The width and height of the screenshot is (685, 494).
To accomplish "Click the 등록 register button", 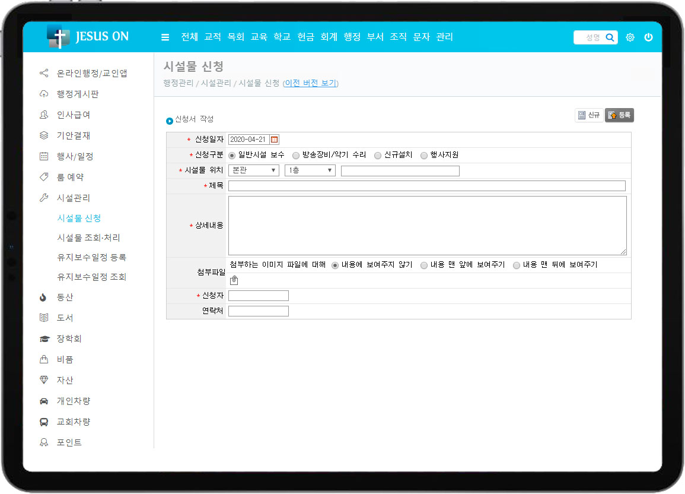I will pyautogui.click(x=619, y=115).
